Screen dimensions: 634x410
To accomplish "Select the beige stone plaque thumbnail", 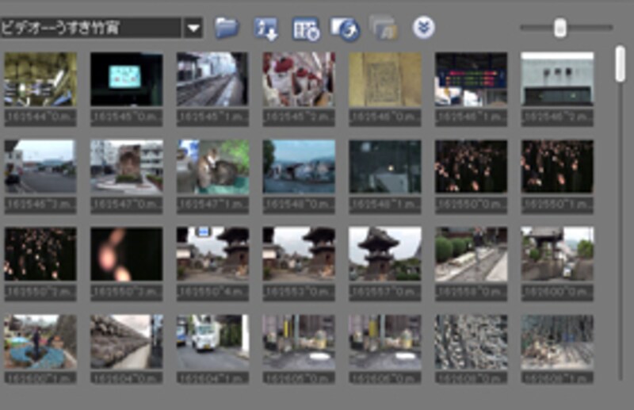I will tap(384, 79).
